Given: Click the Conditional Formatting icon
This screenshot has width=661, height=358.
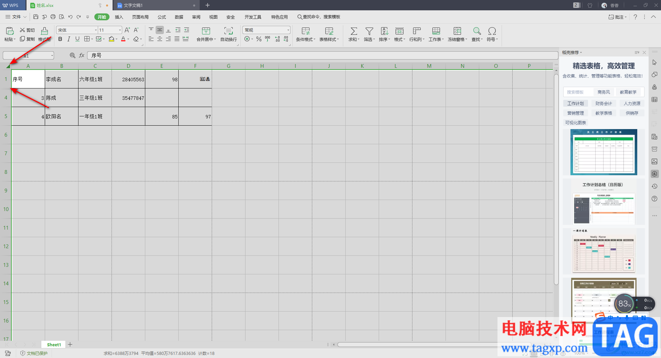Looking at the screenshot, I should point(305,31).
